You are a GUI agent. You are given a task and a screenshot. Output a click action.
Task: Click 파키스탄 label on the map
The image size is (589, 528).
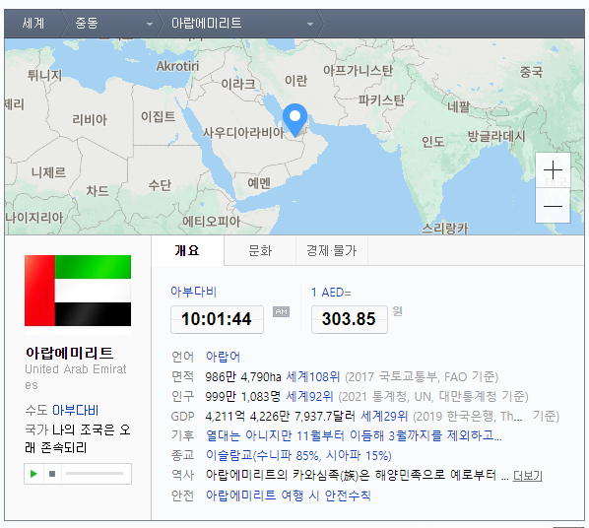pos(381,100)
